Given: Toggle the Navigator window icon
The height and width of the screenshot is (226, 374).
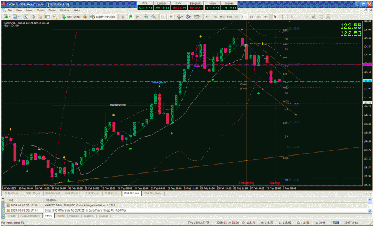Looking at the screenshot, I should (x=40, y=17).
